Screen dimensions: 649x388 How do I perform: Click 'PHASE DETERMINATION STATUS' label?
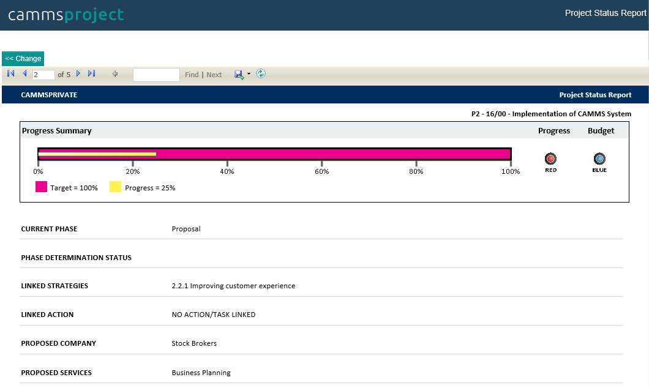point(76,258)
